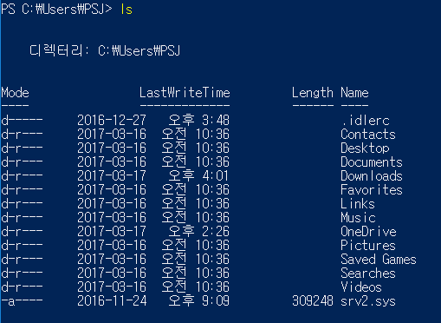Click the length value '309248'
441x323 pixels.
[x=313, y=301]
